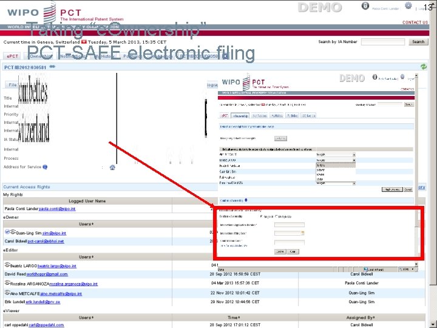Click the green refresh icon on the application bar
The image size is (437, 328).
pyautogui.click(x=424, y=67)
